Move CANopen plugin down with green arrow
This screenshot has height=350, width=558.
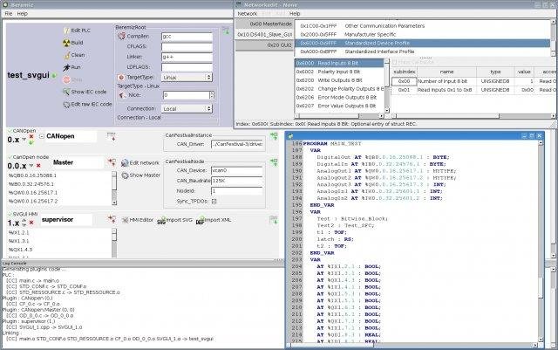[31, 143]
